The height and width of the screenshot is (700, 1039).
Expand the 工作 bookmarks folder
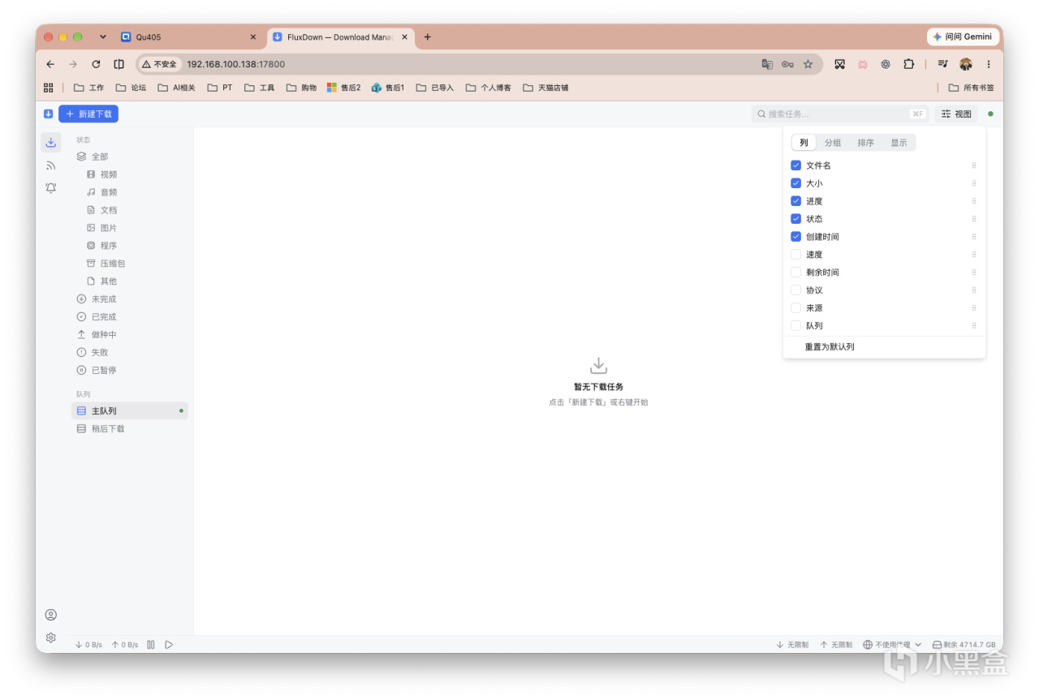pyautogui.click(x=89, y=88)
